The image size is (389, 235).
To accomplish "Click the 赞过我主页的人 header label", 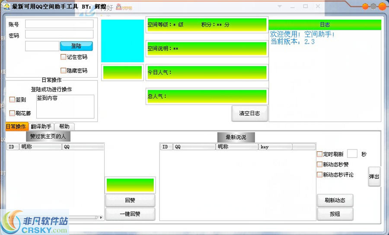I will pos(48,137).
